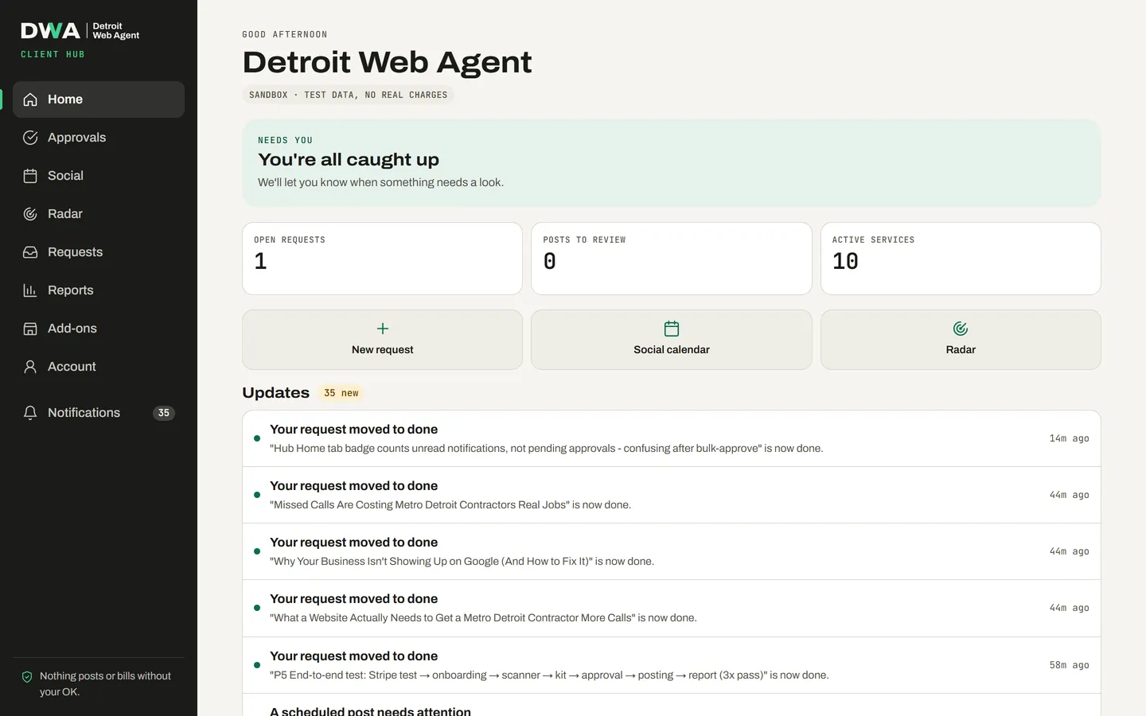This screenshot has height=716, width=1146.
Task: Open the Reports page
Action: pyautogui.click(x=99, y=290)
